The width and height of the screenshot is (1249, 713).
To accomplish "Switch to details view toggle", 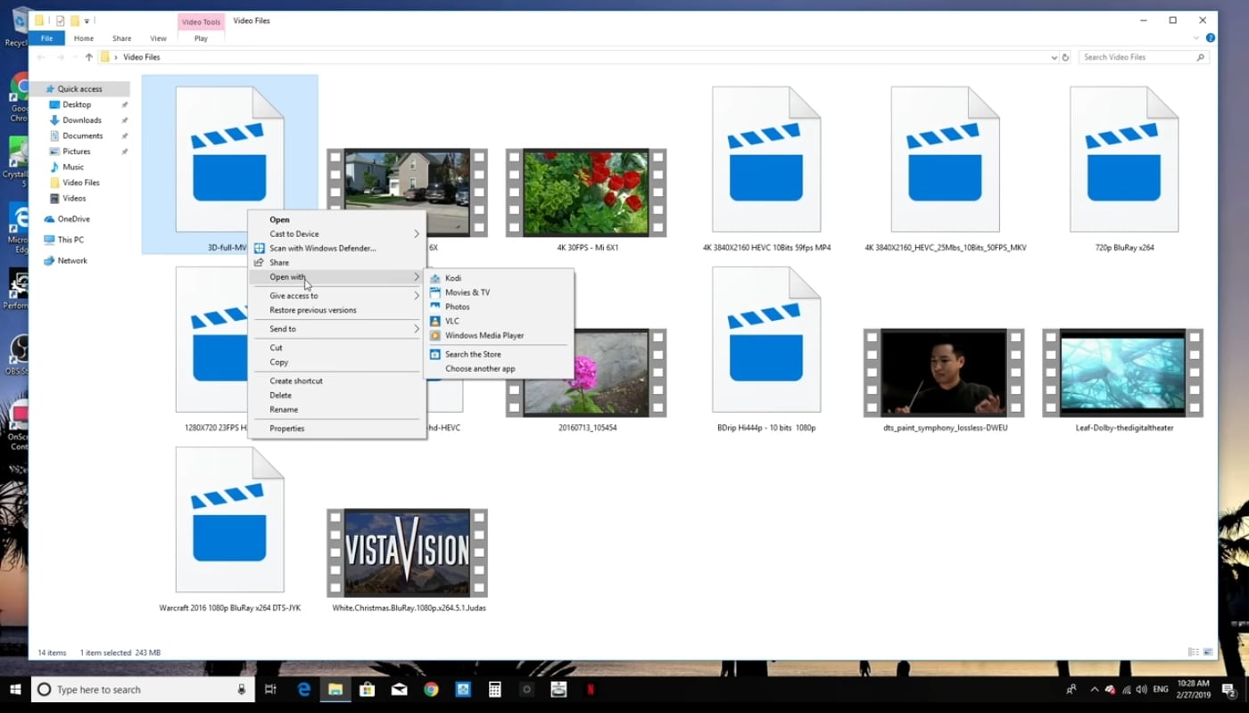I will (1194, 652).
